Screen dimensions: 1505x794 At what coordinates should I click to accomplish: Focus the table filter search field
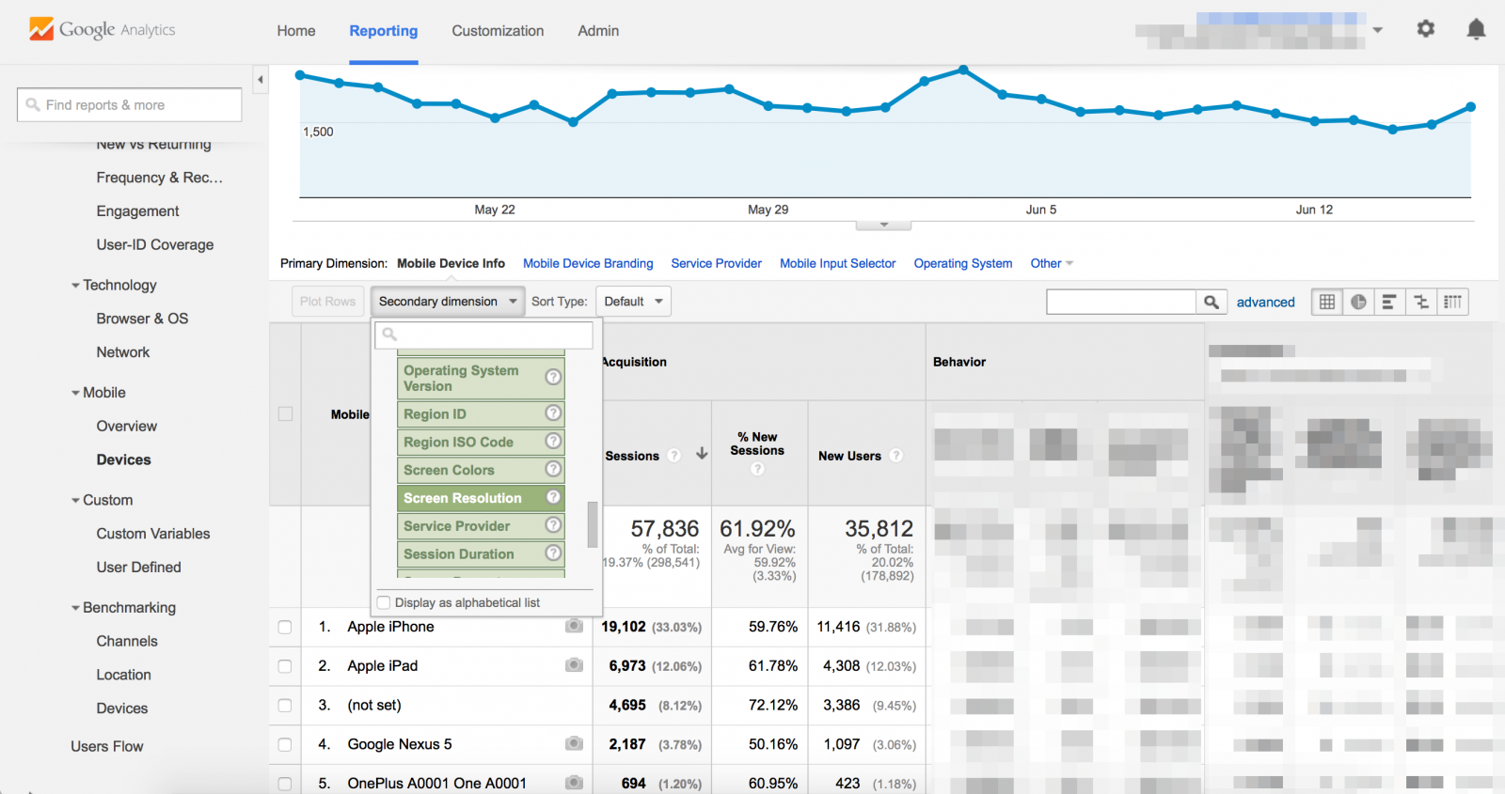pyautogui.click(x=1121, y=302)
